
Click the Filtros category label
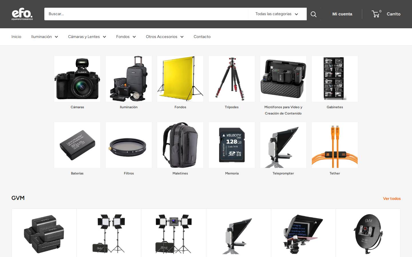(129, 173)
